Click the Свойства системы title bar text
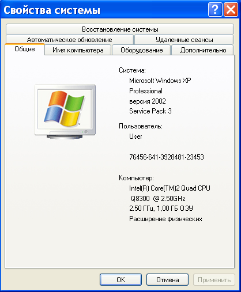The image size is (241, 292). (52, 10)
